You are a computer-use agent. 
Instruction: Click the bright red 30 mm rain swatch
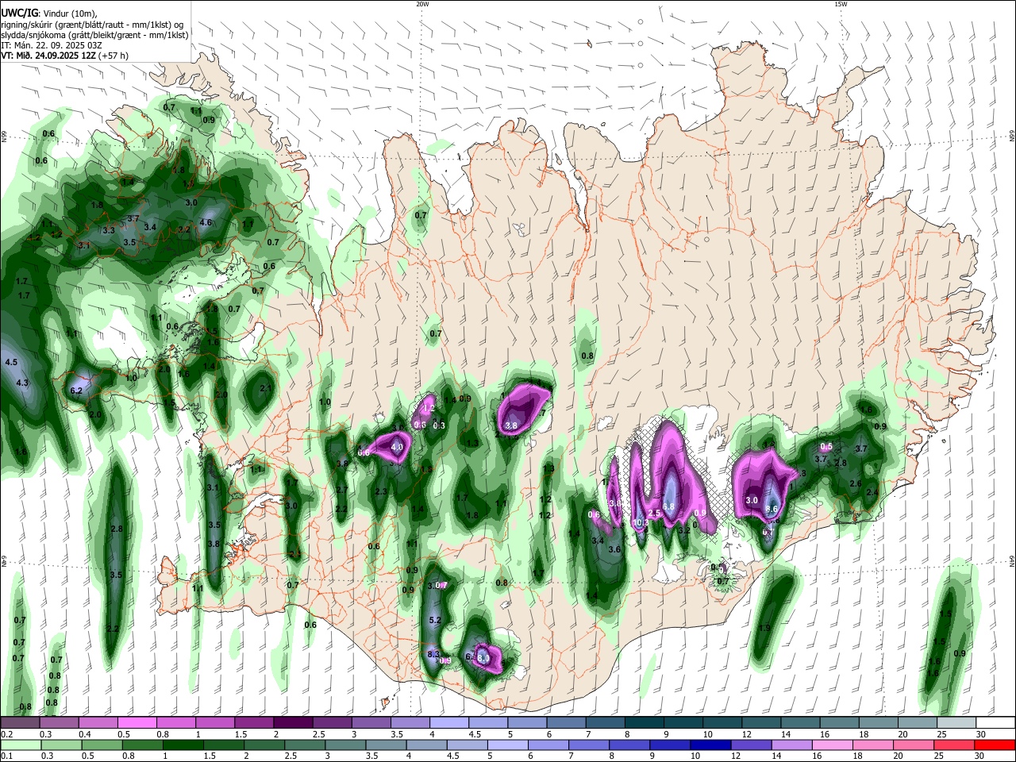[x=995, y=745]
